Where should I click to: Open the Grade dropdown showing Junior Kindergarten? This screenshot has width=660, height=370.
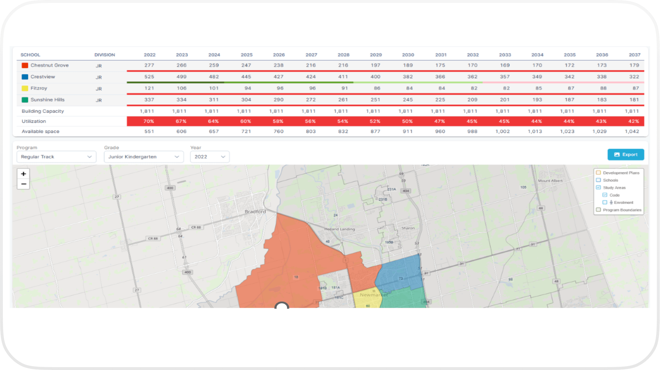(144, 157)
